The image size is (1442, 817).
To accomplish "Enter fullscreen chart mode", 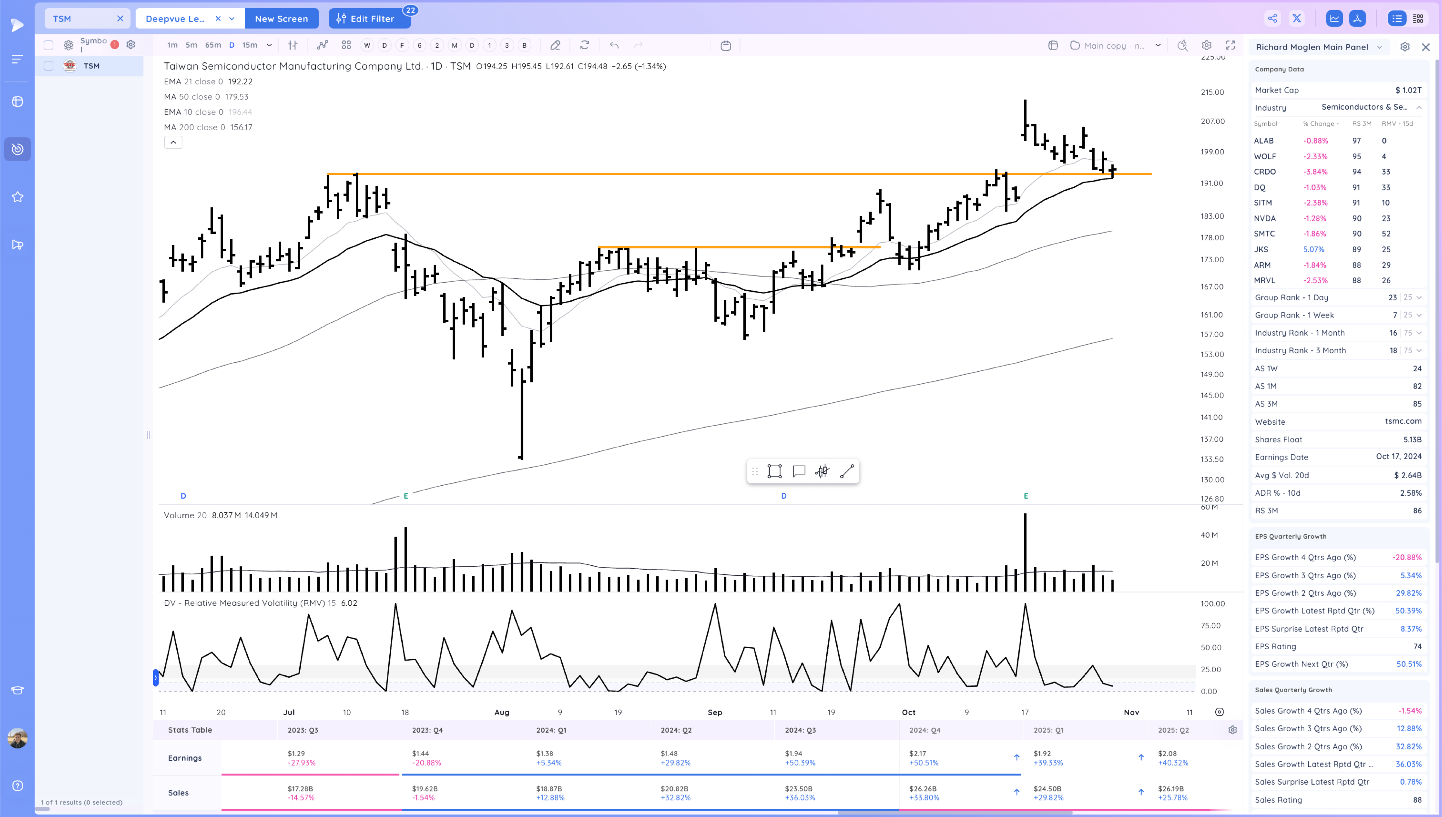I will point(1230,45).
